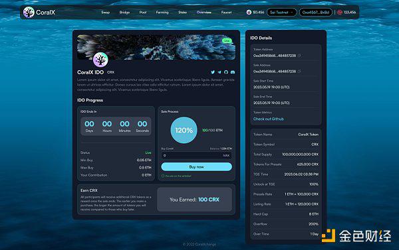This screenshot has width=399, height=250.
Task: Select the Overview nav item
Action: point(204,12)
